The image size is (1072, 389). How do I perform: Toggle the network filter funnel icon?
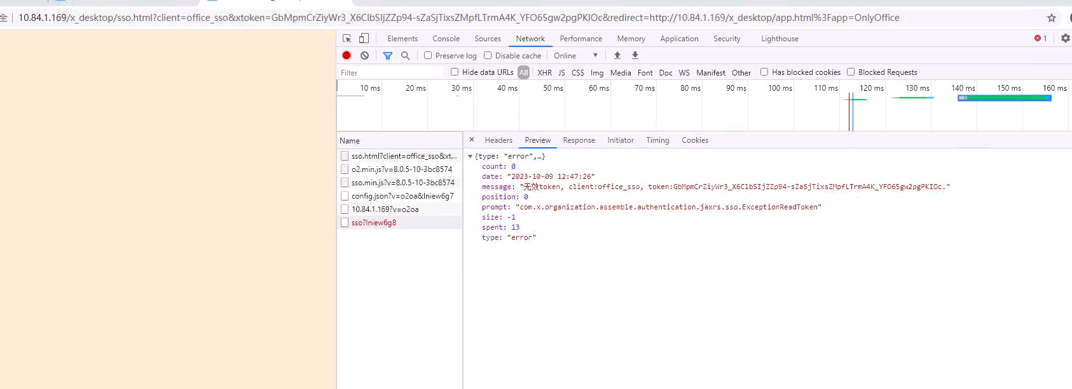(388, 56)
